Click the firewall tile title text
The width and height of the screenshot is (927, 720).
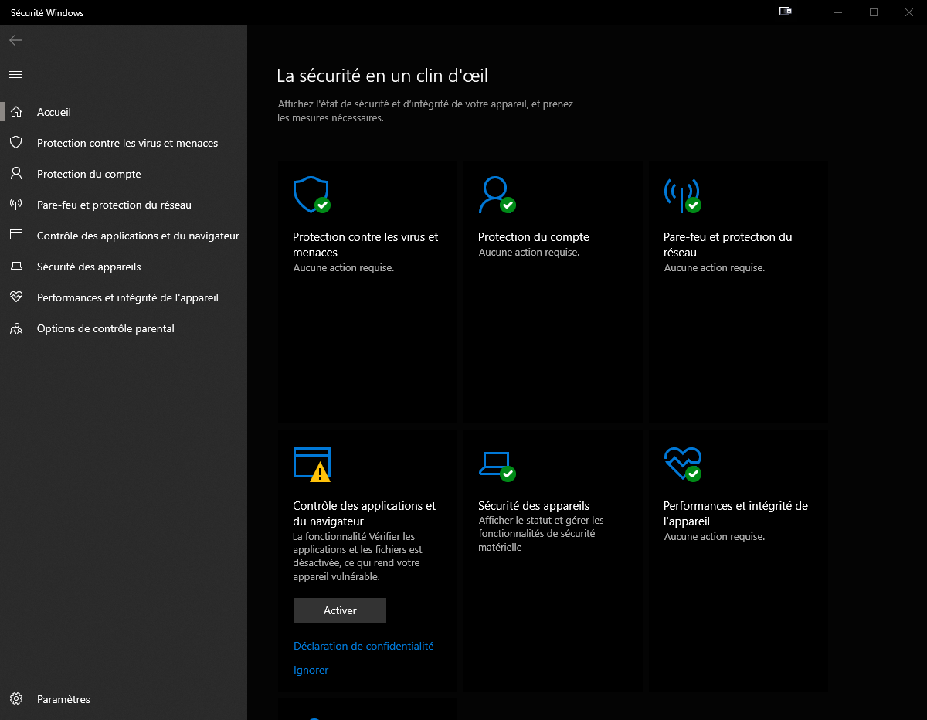[728, 245]
